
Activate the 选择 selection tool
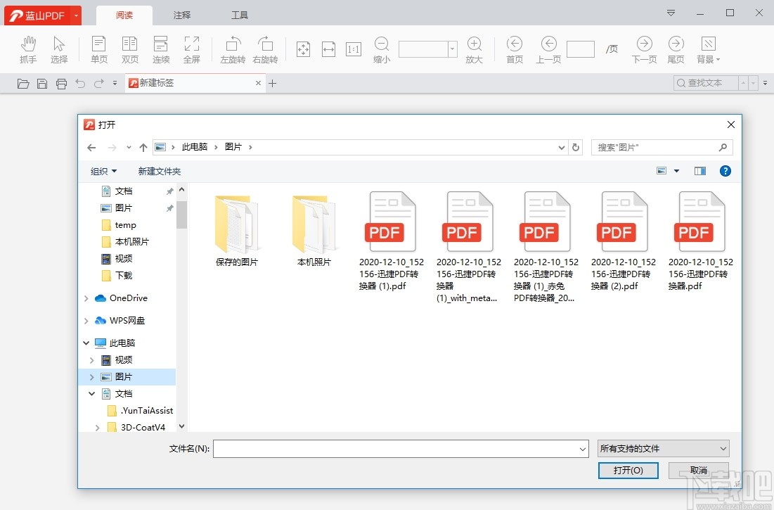tap(60, 49)
